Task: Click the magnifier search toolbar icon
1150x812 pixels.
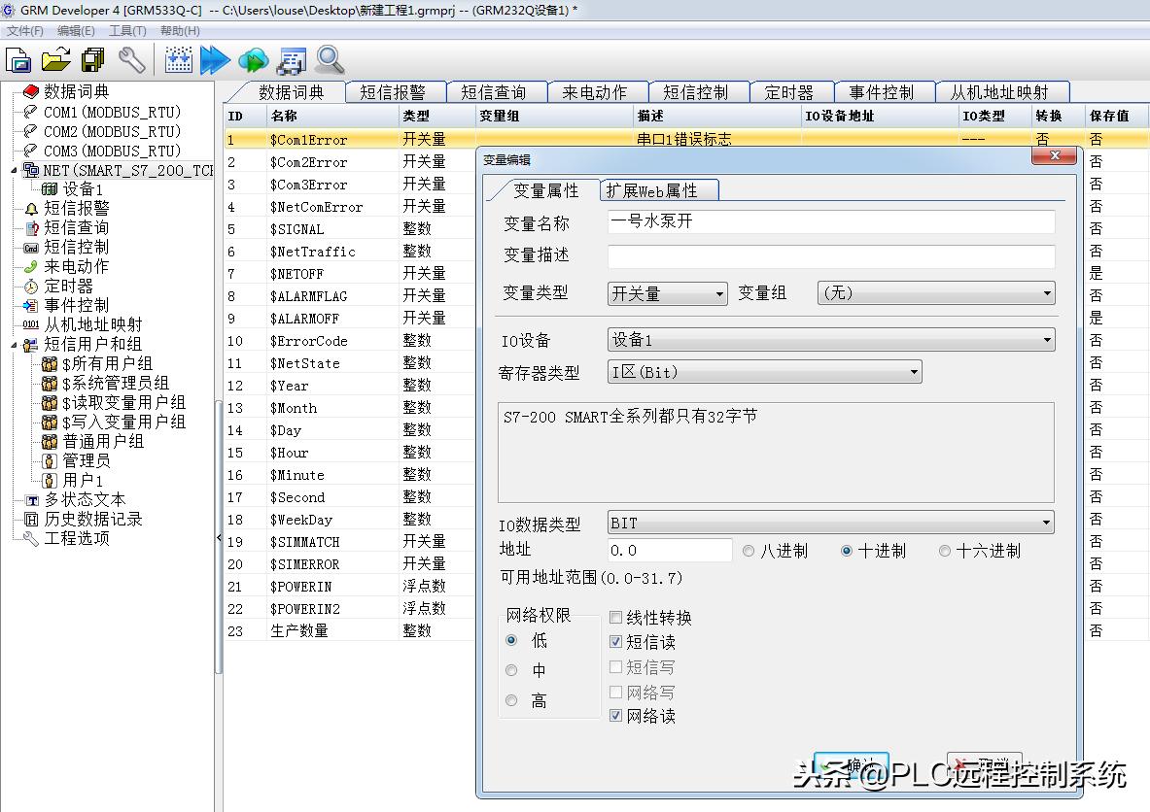Action: point(329,59)
